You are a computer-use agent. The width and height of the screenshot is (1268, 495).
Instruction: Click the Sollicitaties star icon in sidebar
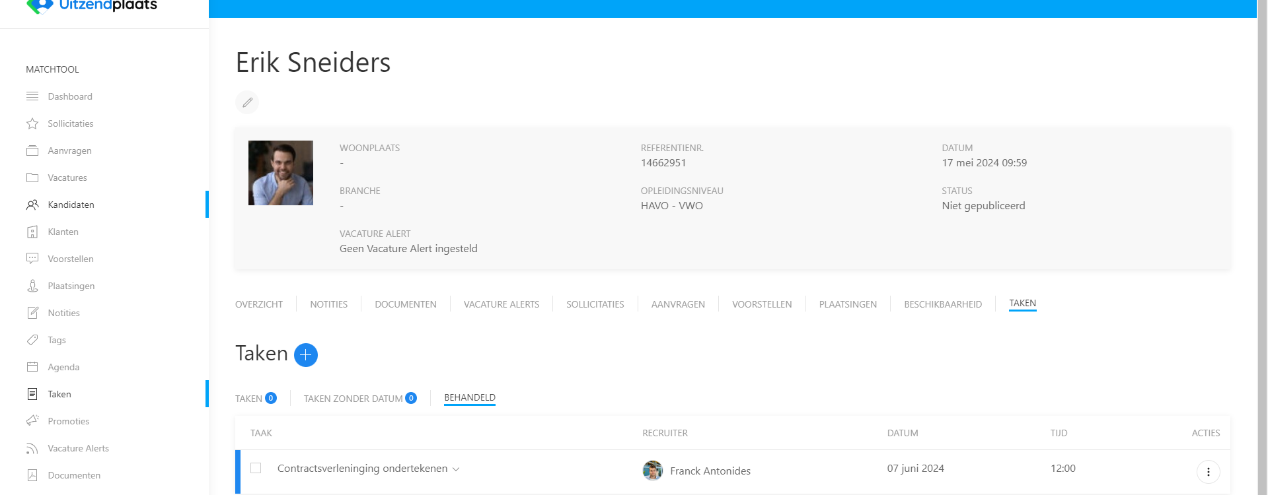(32, 123)
